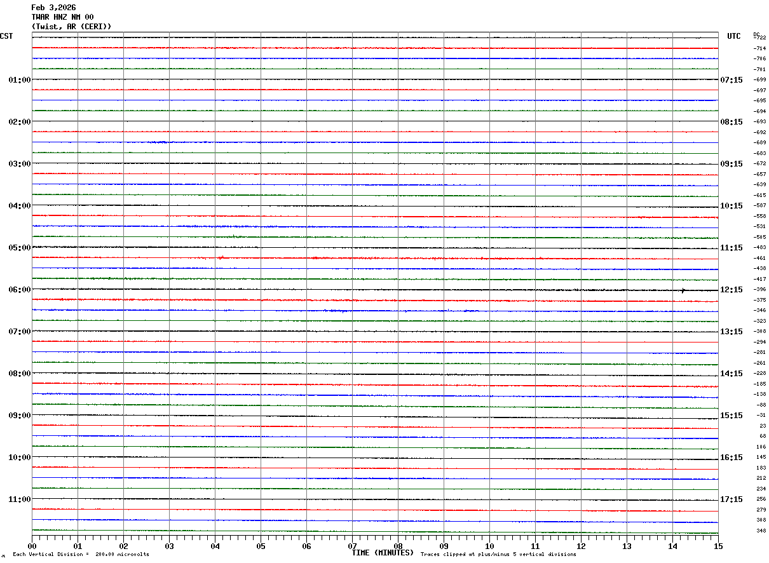Click the 09:15 UTC time label
Screen dimensions: 769x563
pos(732,164)
